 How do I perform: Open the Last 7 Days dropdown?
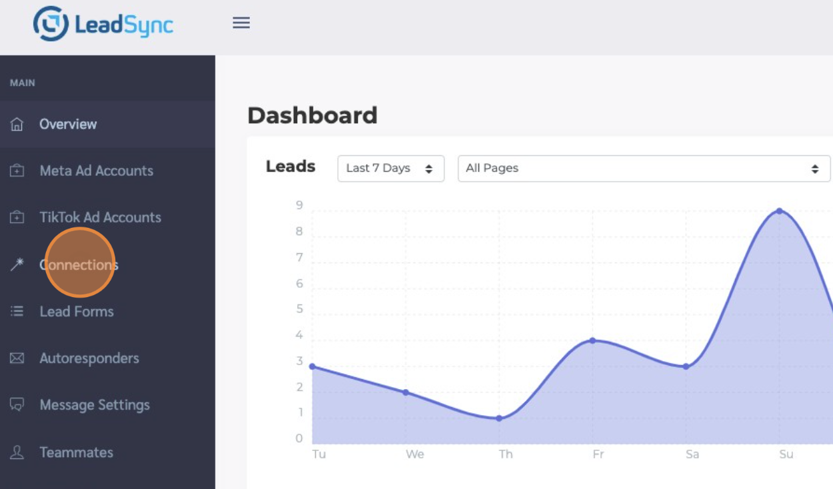391,169
